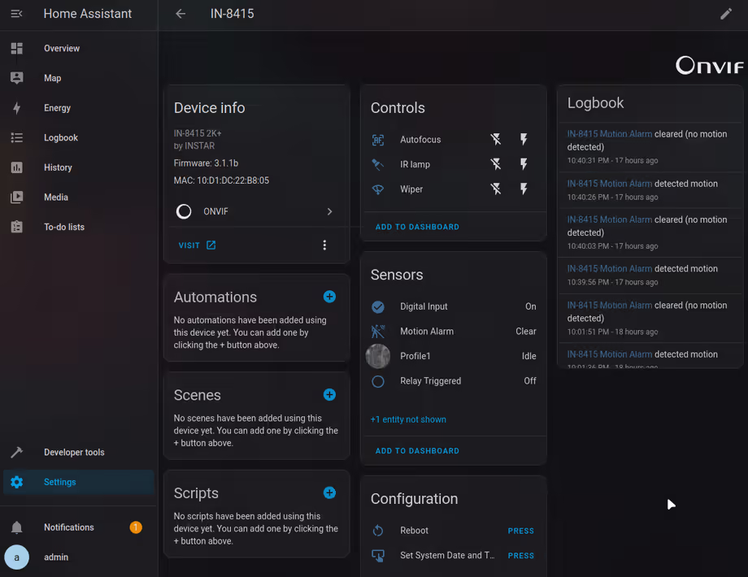Add a new automation with plus button
Screen dimensions: 748x577
pyautogui.click(x=329, y=297)
